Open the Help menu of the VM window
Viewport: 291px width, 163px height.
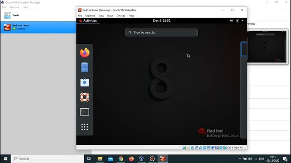coord(131,16)
